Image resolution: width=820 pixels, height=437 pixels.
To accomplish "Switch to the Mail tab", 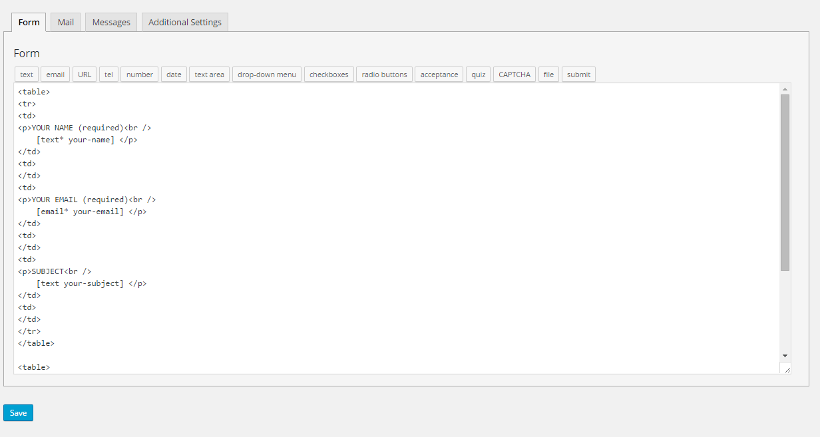I will coord(65,21).
